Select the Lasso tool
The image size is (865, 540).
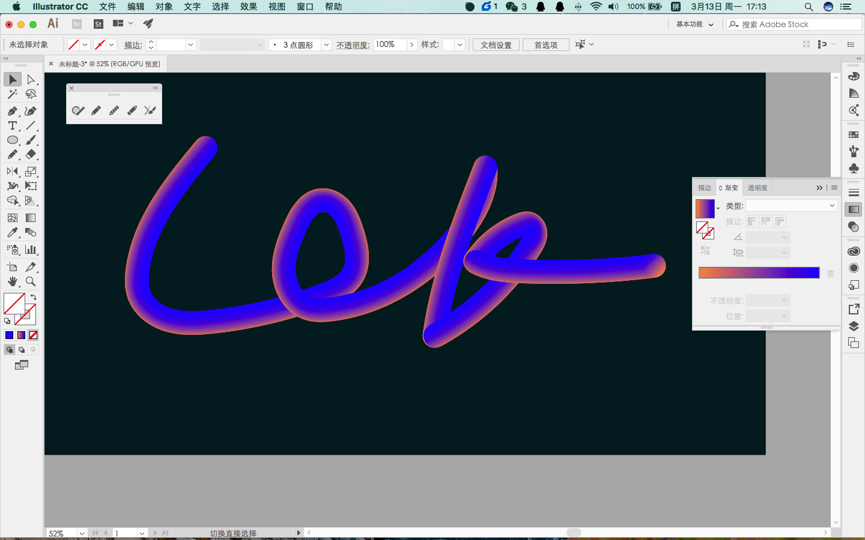pos(31,94)
